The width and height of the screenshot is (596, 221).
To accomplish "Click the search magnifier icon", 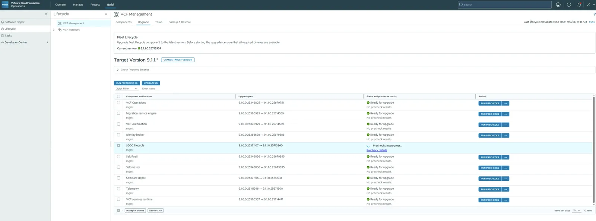I will 461,4.
